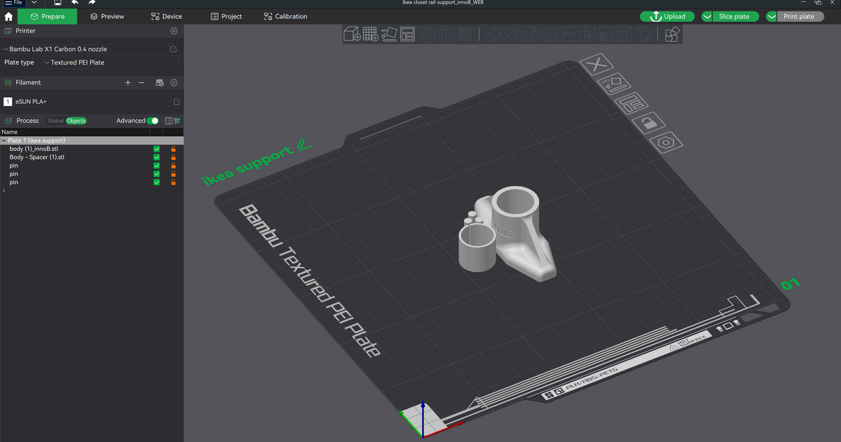Select the Move tool in the toolbar
Image resolution: width=841 pixels, height=442 pixels.
(495, 34)
